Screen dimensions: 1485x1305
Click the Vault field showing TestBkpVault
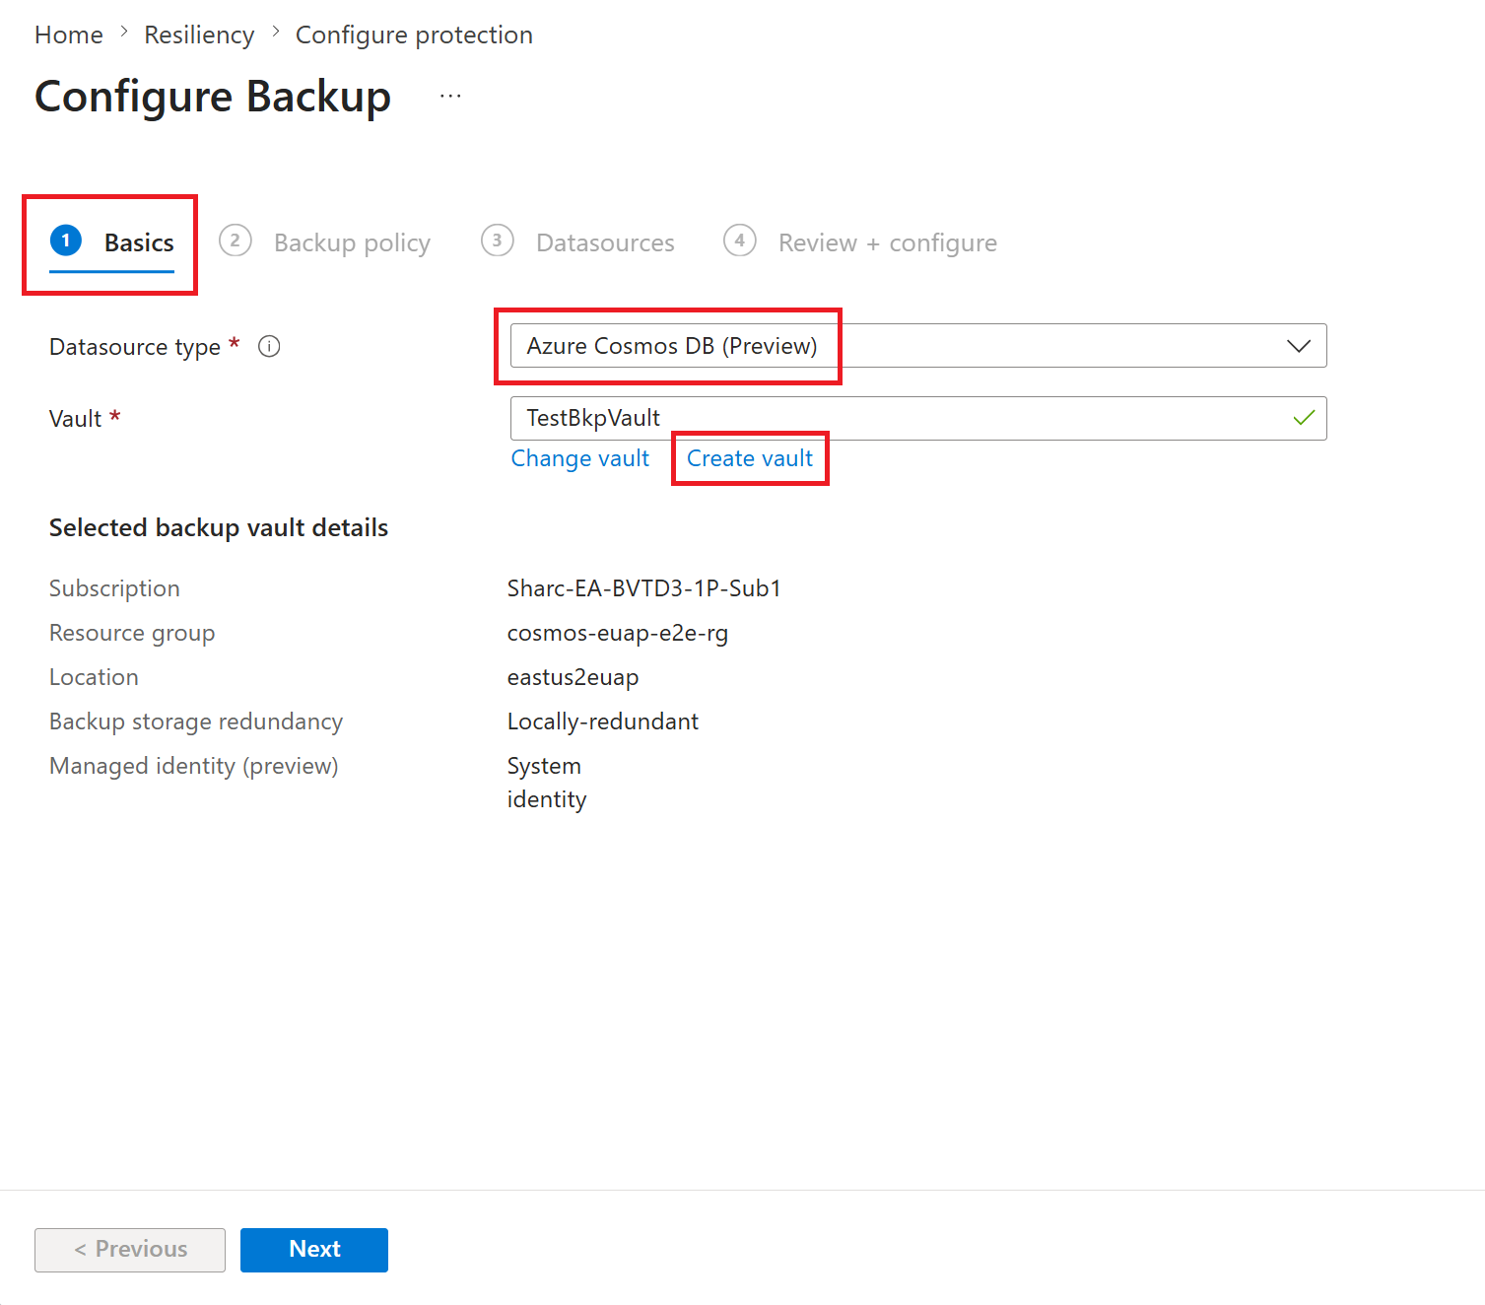click(x=918, y=418)
